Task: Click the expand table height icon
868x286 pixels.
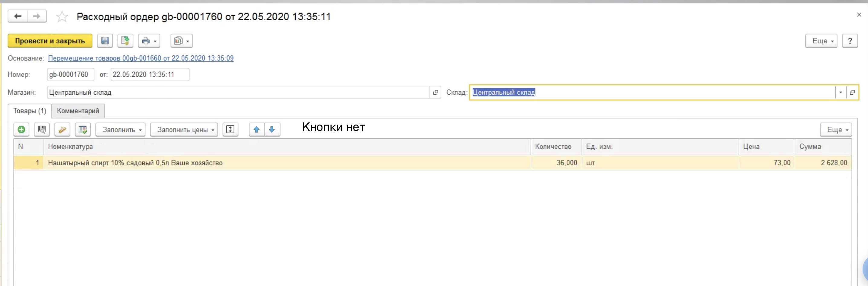Action: (231, 129)
